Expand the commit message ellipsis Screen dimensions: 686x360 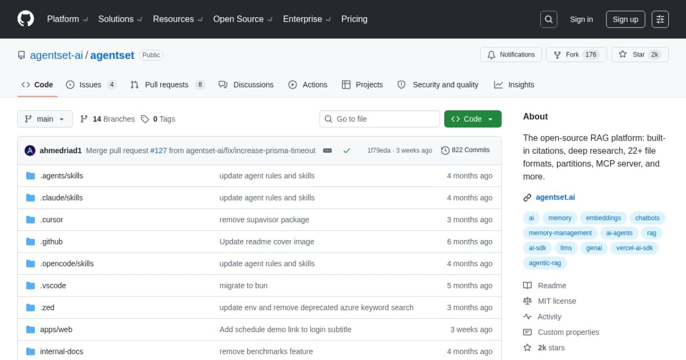(328, 151)
